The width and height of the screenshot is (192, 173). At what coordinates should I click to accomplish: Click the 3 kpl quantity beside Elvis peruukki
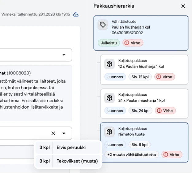tap(44, 147)
